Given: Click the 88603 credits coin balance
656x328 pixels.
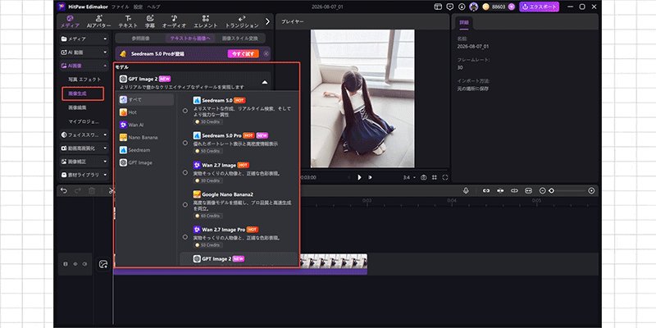Looking at the screenshot, I should pos(494,7).
